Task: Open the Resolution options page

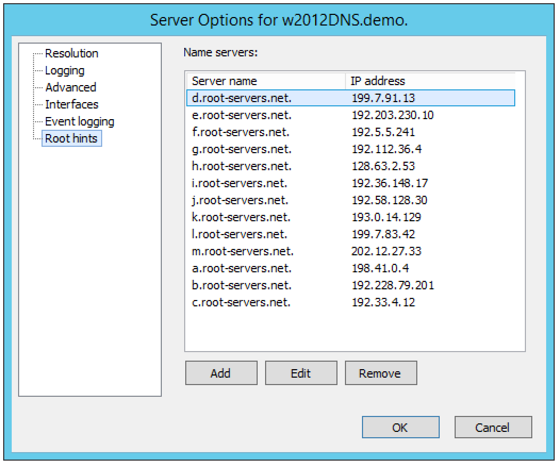Action: tap(71, 53)
